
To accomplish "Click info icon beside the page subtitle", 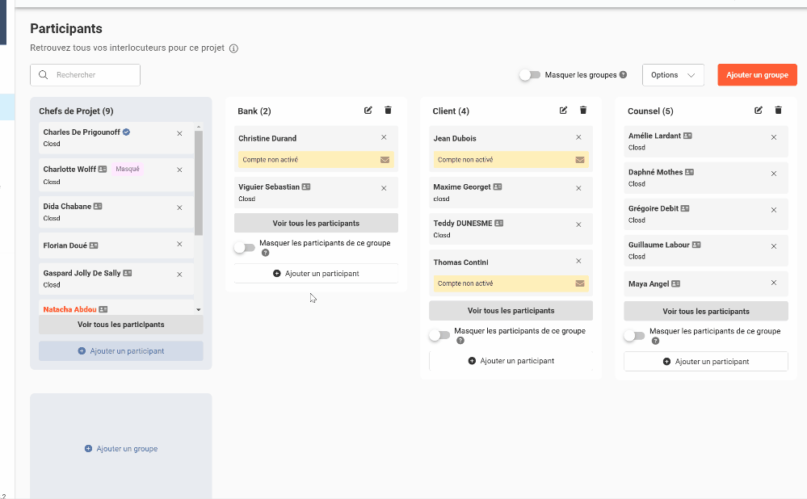I will [233, 48].
